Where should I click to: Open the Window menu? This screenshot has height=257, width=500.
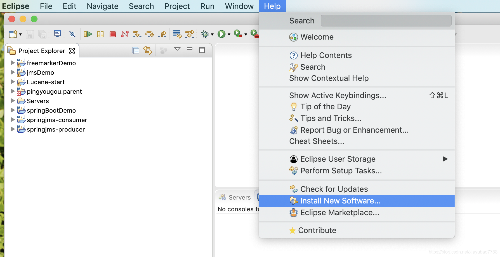239,6
